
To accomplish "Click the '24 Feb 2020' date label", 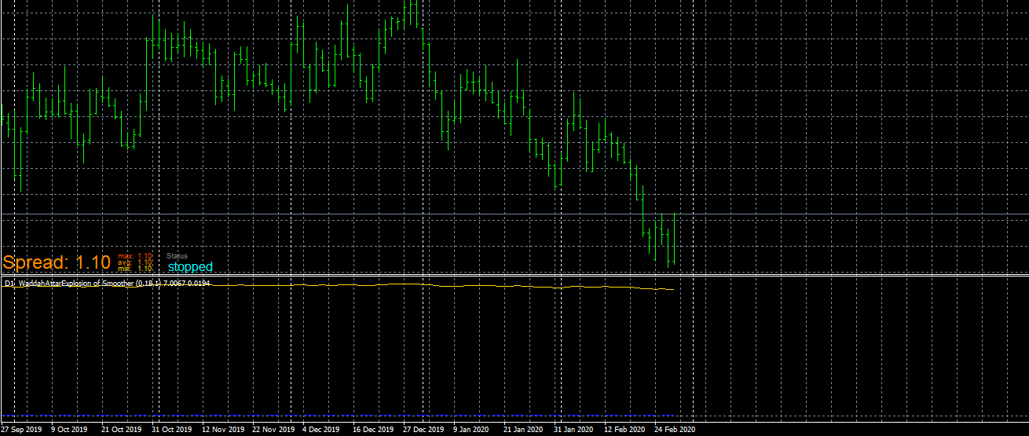I will click(x=675, y=430).
